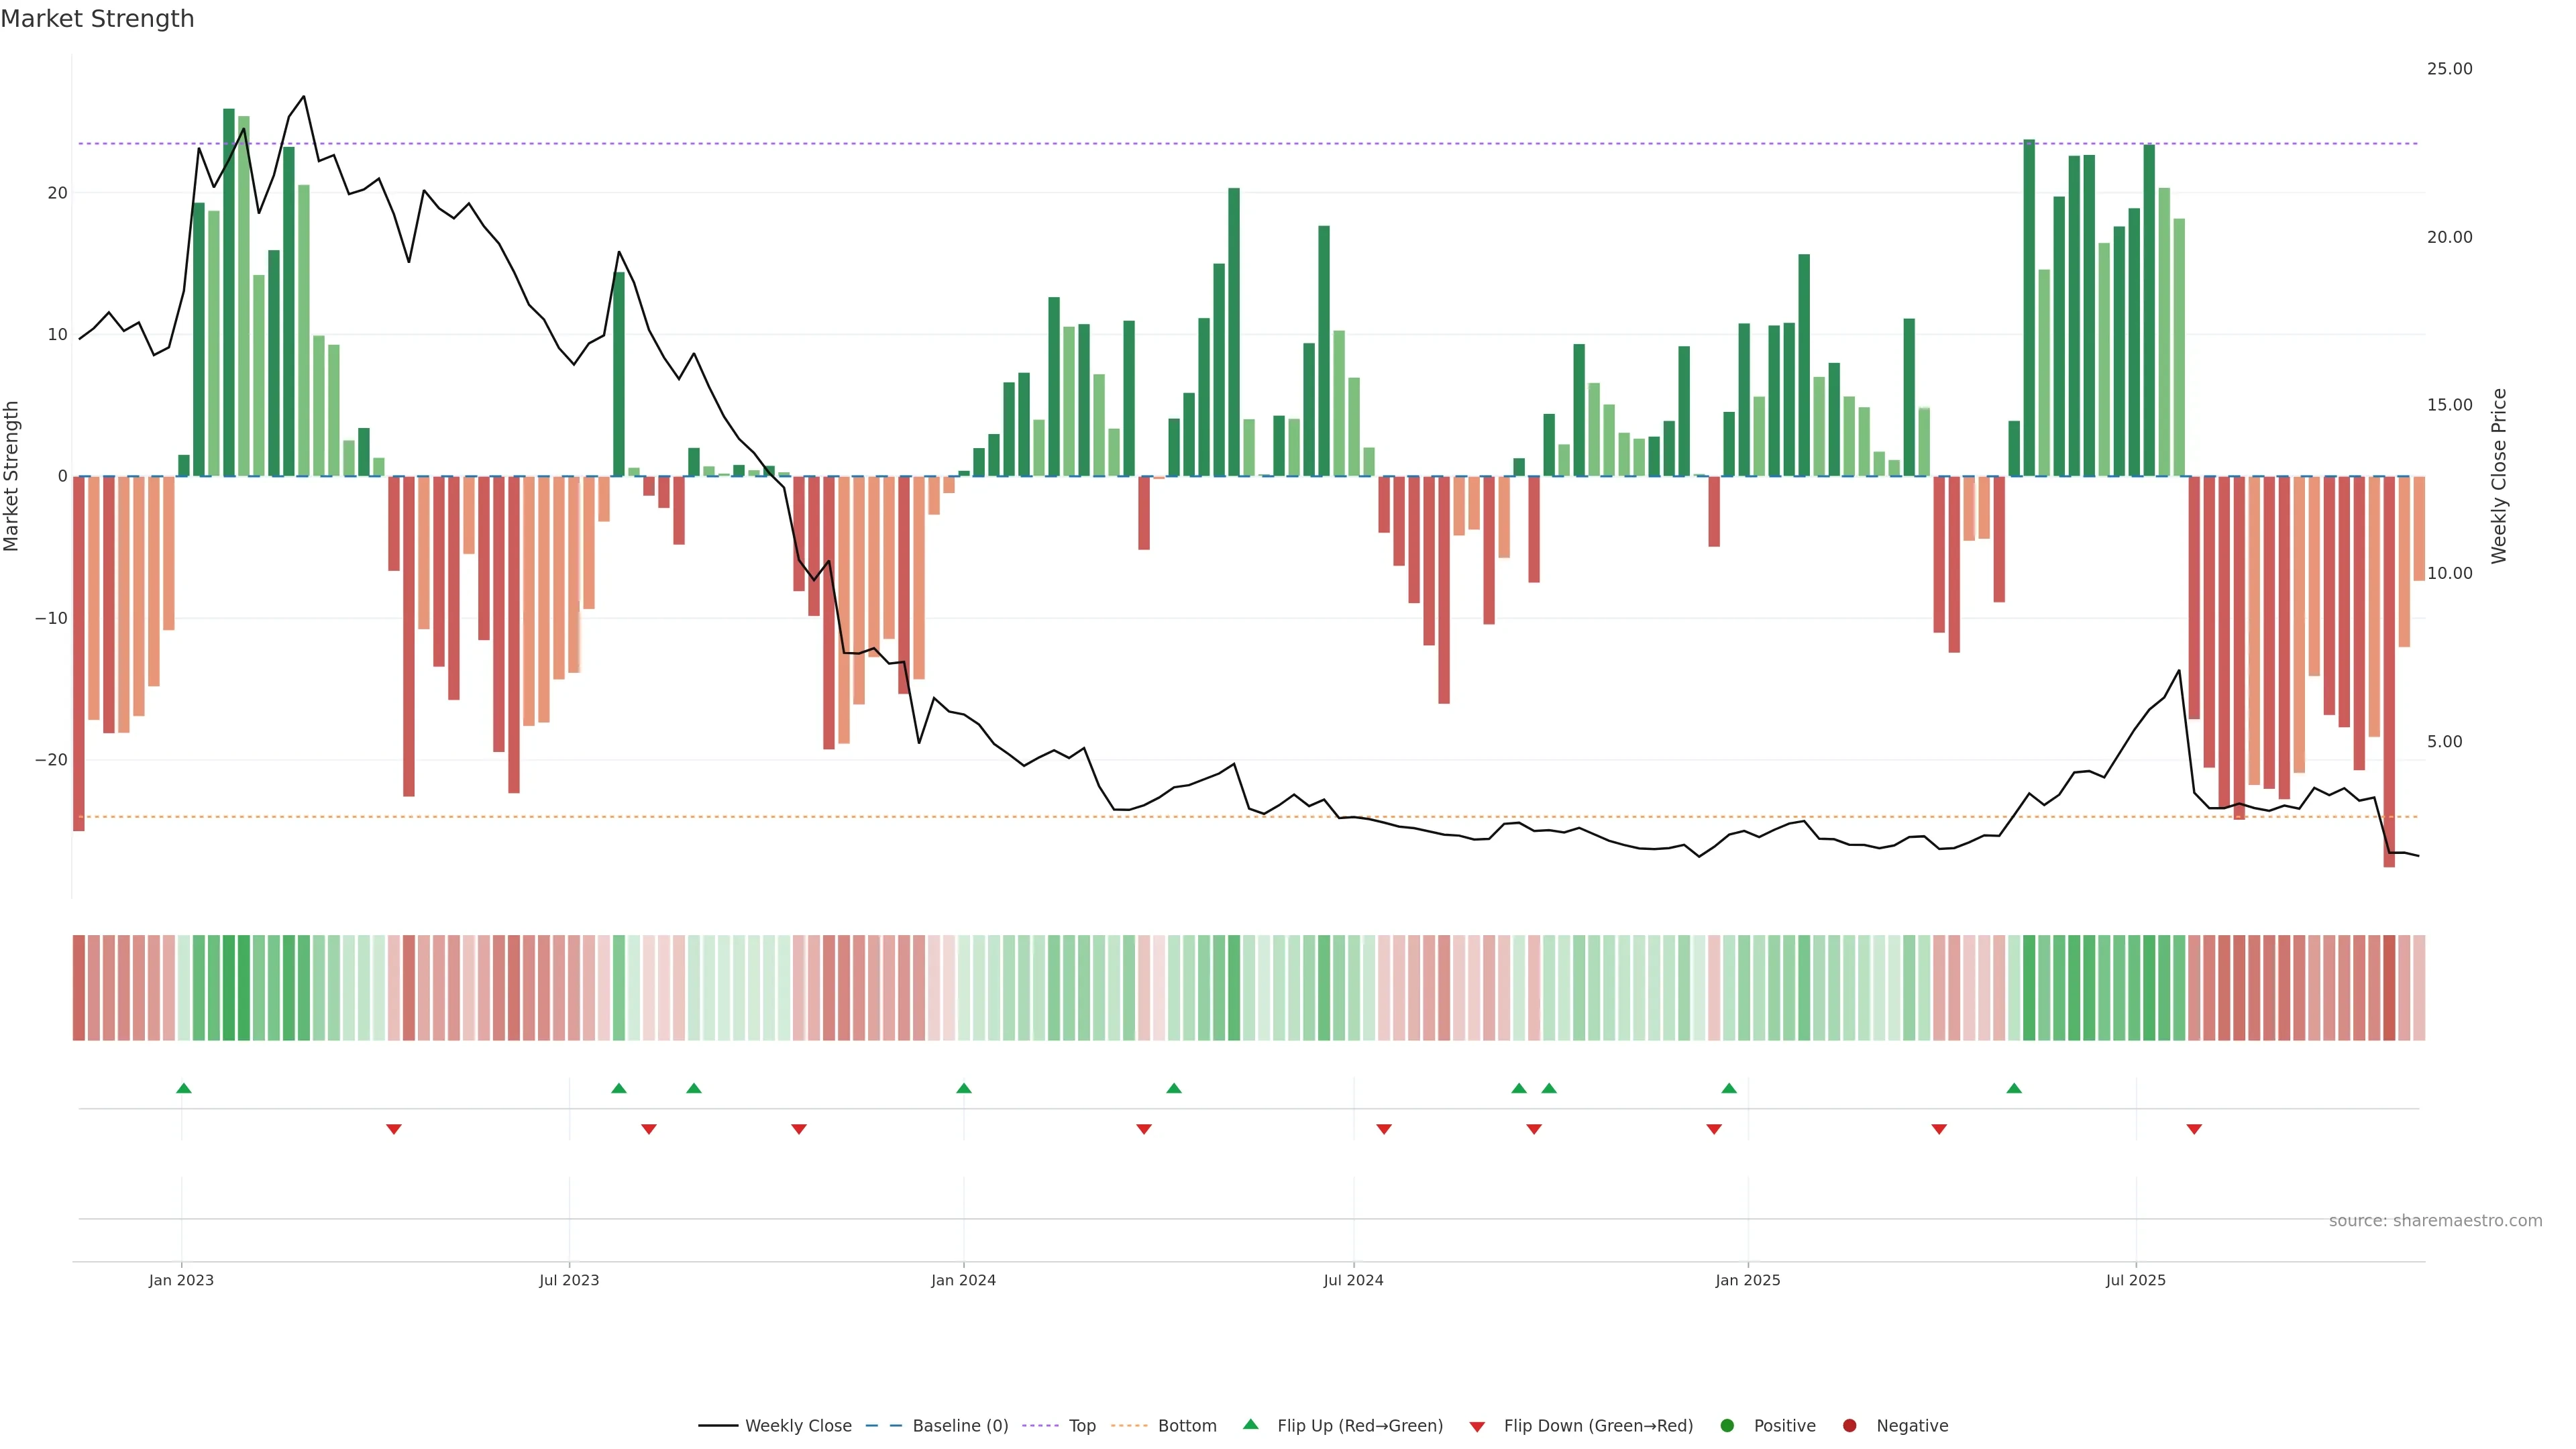Click the Flip Up green triangle legend icon
Viewport: 2576px width, 1449px height.
pos(1250,1425)
